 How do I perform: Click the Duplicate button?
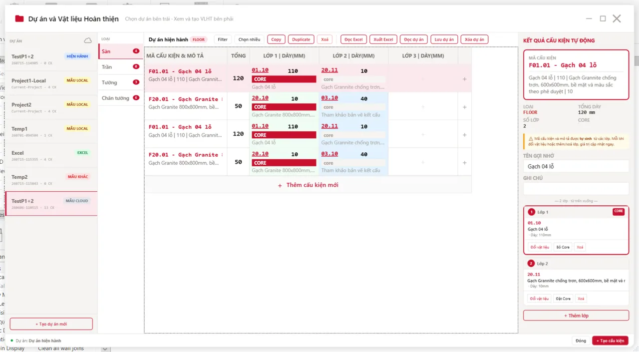301,39
